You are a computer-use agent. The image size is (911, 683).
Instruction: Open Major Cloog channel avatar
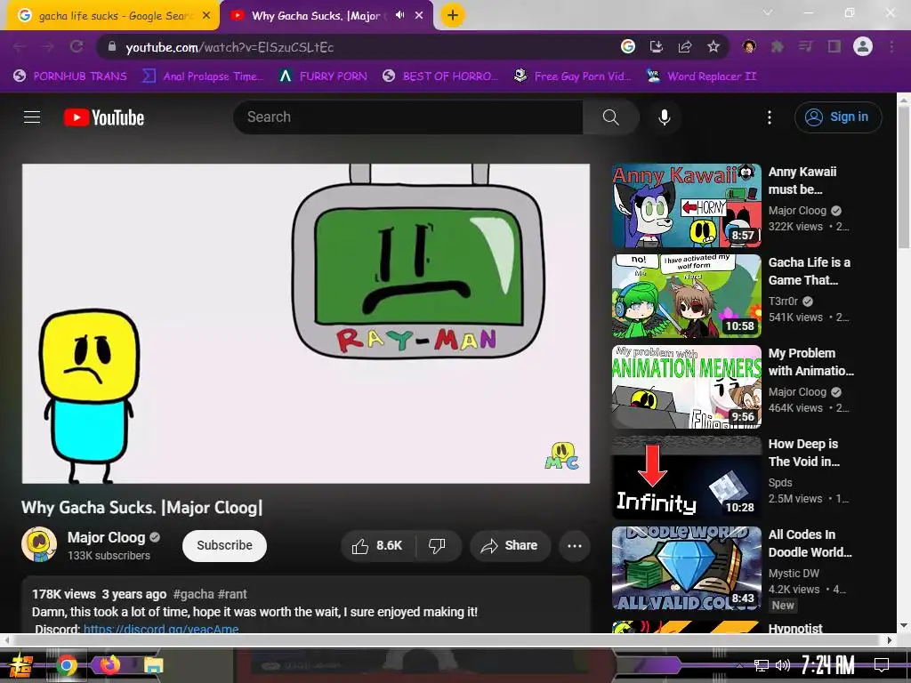[x=39, y=545]
